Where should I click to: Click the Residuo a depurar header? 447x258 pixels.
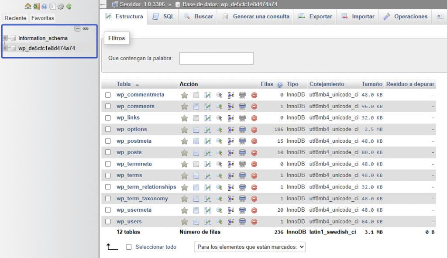pyautogui.click(x=410, y=84)
